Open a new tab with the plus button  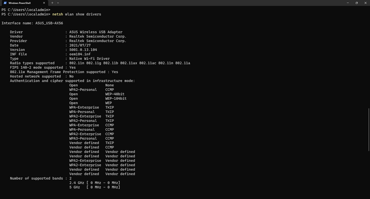pos(52,3)
